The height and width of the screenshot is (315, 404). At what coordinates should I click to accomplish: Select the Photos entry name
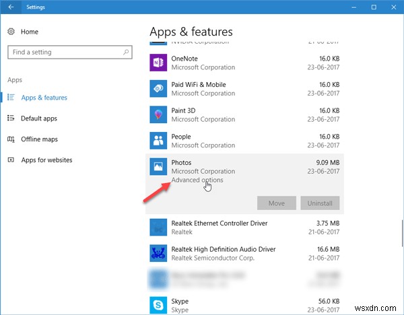click(x=181, y=162)
